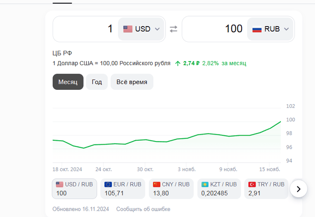Click the chart point near 24 окт.
This screenshot has height=217, width=315.
point(104,144)
